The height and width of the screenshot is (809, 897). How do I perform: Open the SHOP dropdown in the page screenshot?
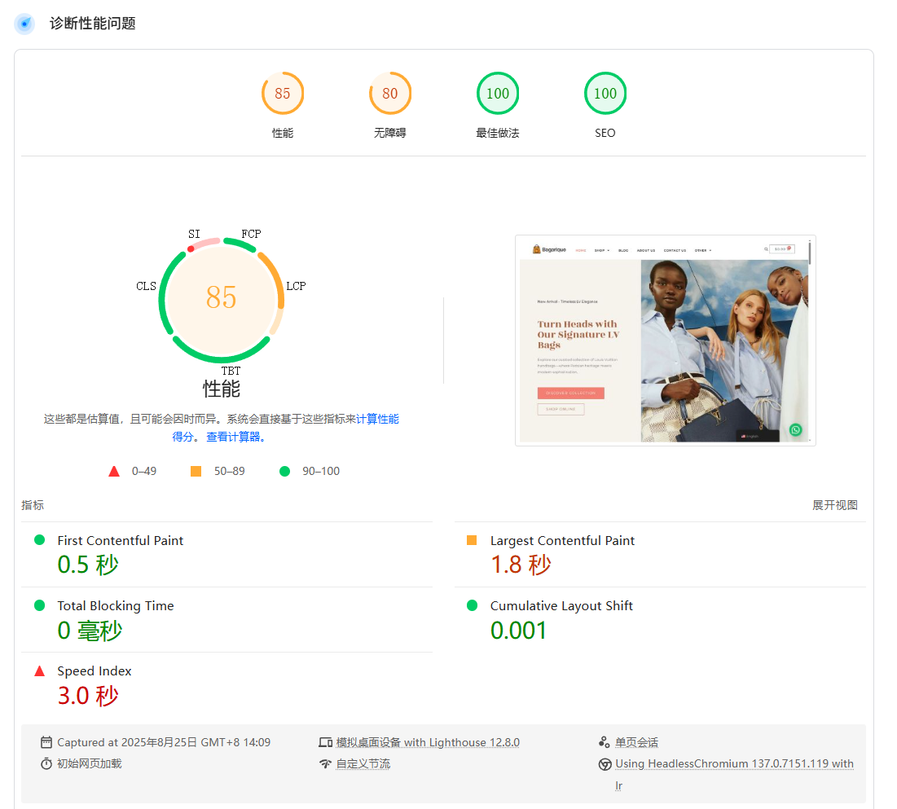(x=600, y=249)
